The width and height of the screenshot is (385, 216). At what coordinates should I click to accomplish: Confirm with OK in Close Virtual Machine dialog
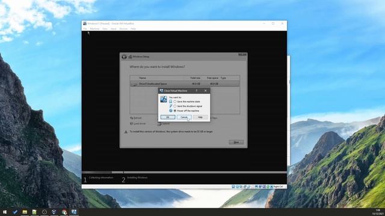point(168,118)
